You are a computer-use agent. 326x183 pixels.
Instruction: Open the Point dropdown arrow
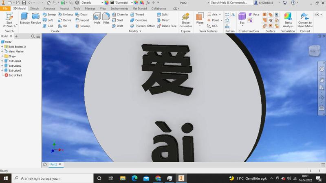(221, 20)
